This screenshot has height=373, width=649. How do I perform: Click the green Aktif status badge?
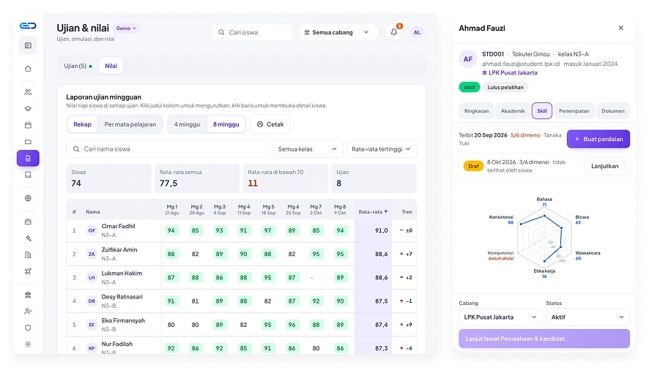470,87
